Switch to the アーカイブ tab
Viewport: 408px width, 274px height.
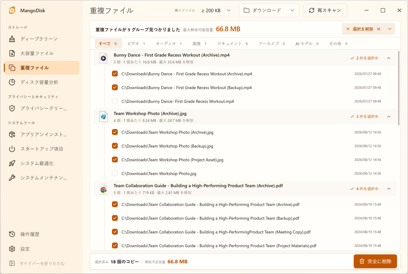coord(272,44)
